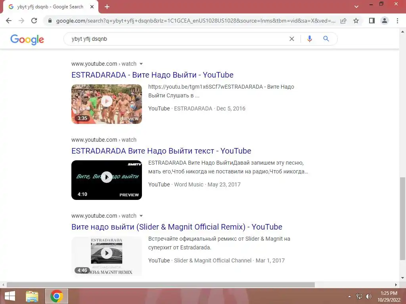
Task: Clear the search box with the X icon
Action: pos(291,39)
